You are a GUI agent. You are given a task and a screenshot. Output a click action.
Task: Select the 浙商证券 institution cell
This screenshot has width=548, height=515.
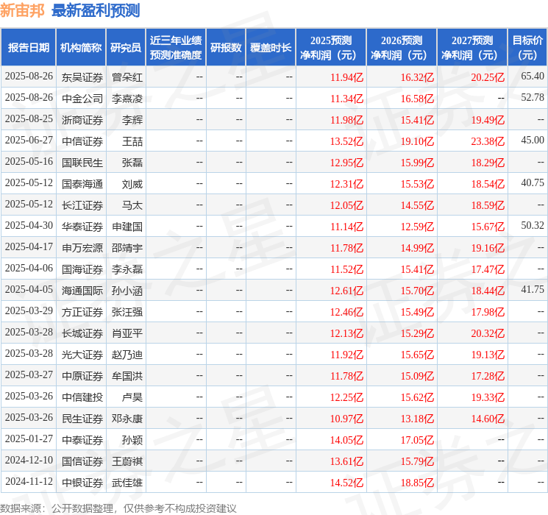tap(82, 120)
